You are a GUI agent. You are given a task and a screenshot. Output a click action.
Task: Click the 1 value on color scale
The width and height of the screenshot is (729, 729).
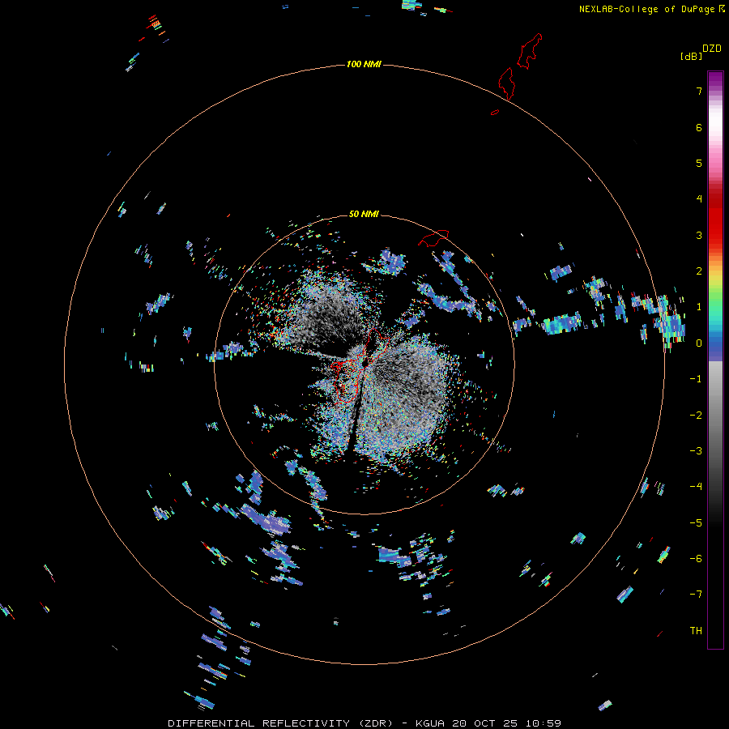click(699, 307)
